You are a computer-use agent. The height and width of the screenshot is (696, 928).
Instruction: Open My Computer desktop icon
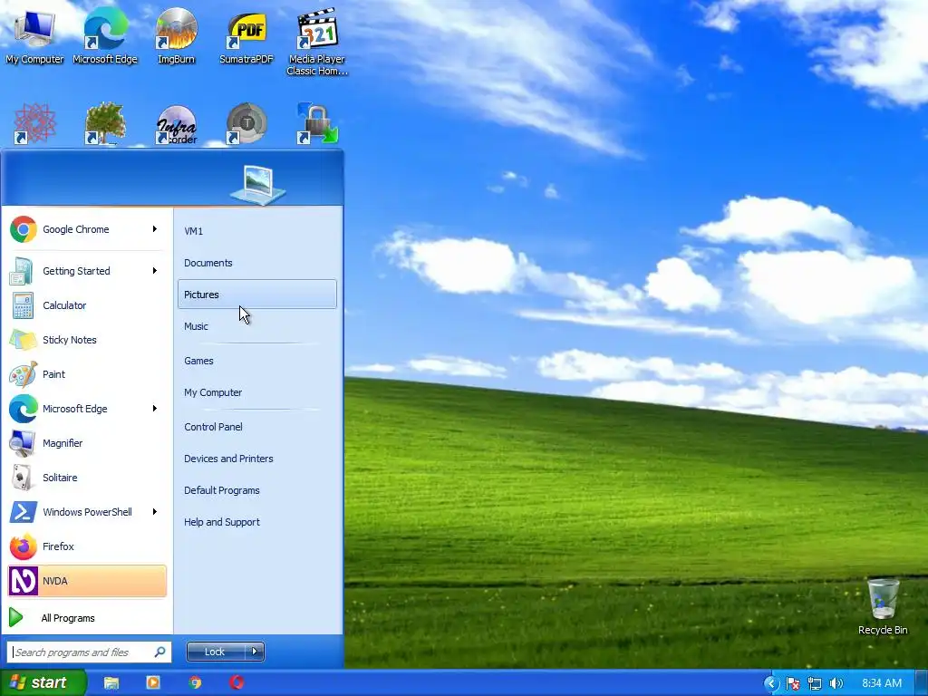[x=34, y=36]
